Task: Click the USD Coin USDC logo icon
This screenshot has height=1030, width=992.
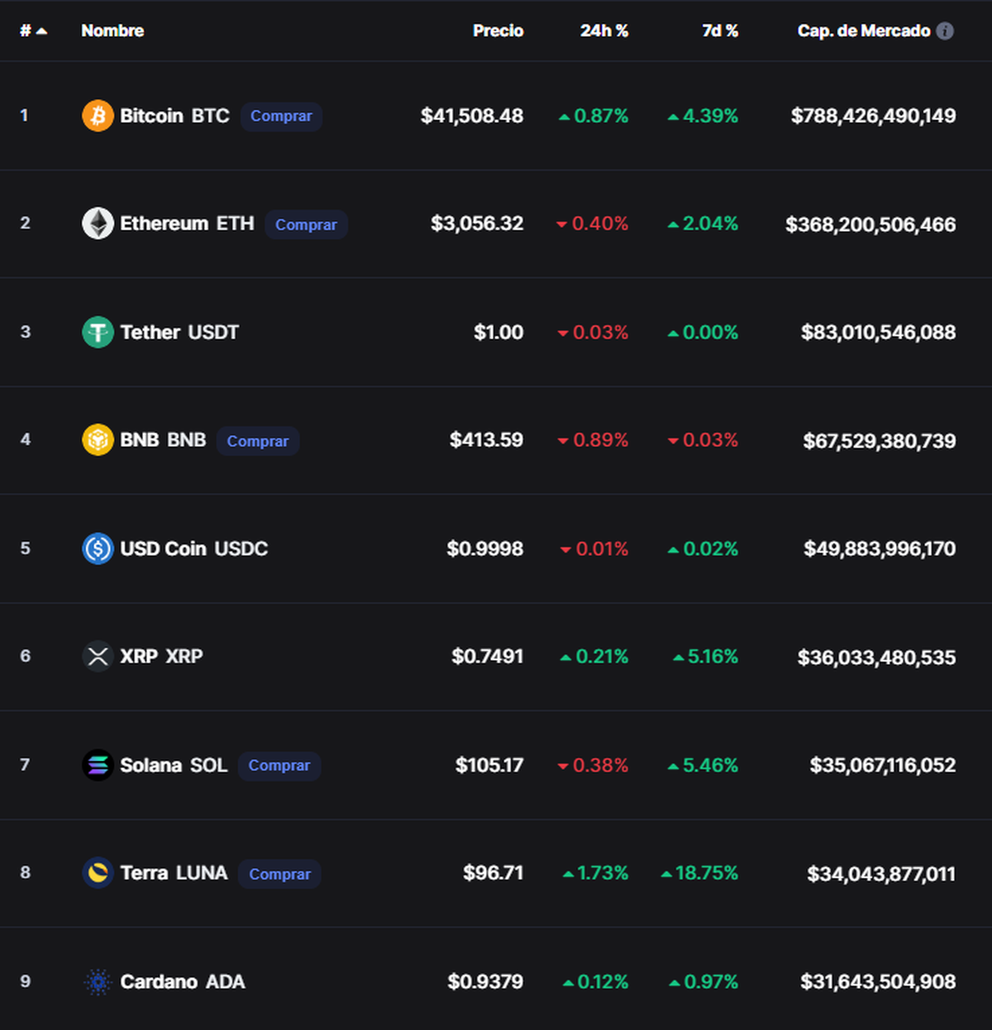Action: (x=98, y=548)
